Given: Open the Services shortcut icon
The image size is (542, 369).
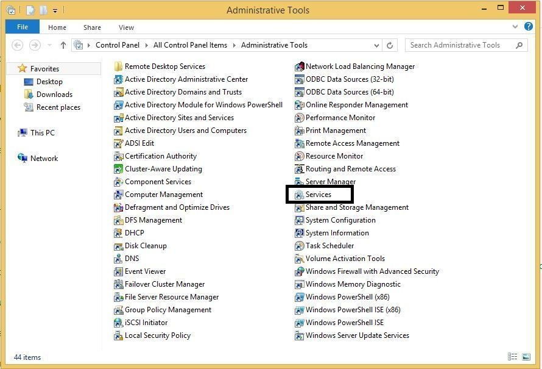Looking at the screenshot, I should pyautogui.click(x=299, y=195).
